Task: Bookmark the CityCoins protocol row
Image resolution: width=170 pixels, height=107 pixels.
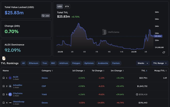Action: point(3,94)
